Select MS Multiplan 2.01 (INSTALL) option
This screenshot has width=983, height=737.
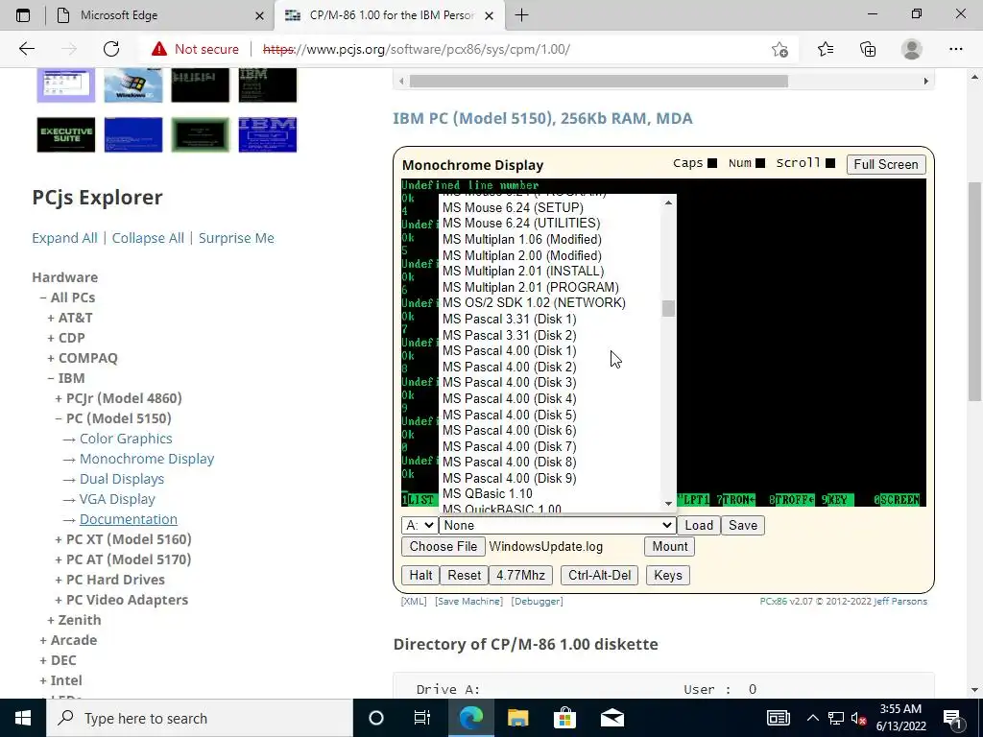[523, 272]
